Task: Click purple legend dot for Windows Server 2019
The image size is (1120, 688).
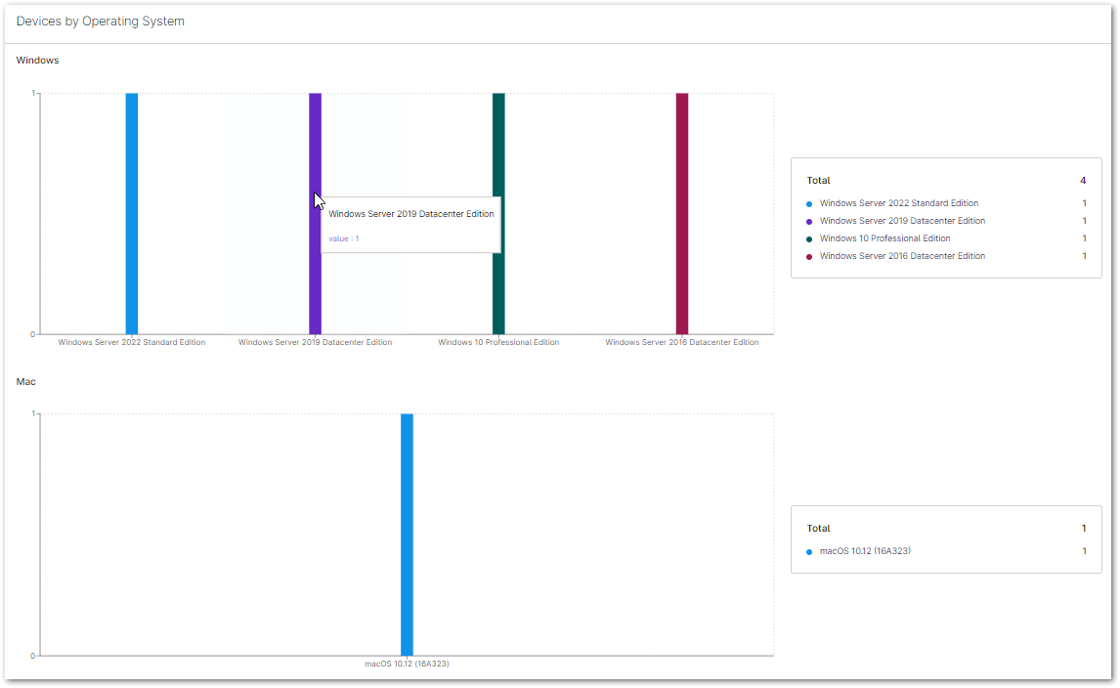Action: 809,222
